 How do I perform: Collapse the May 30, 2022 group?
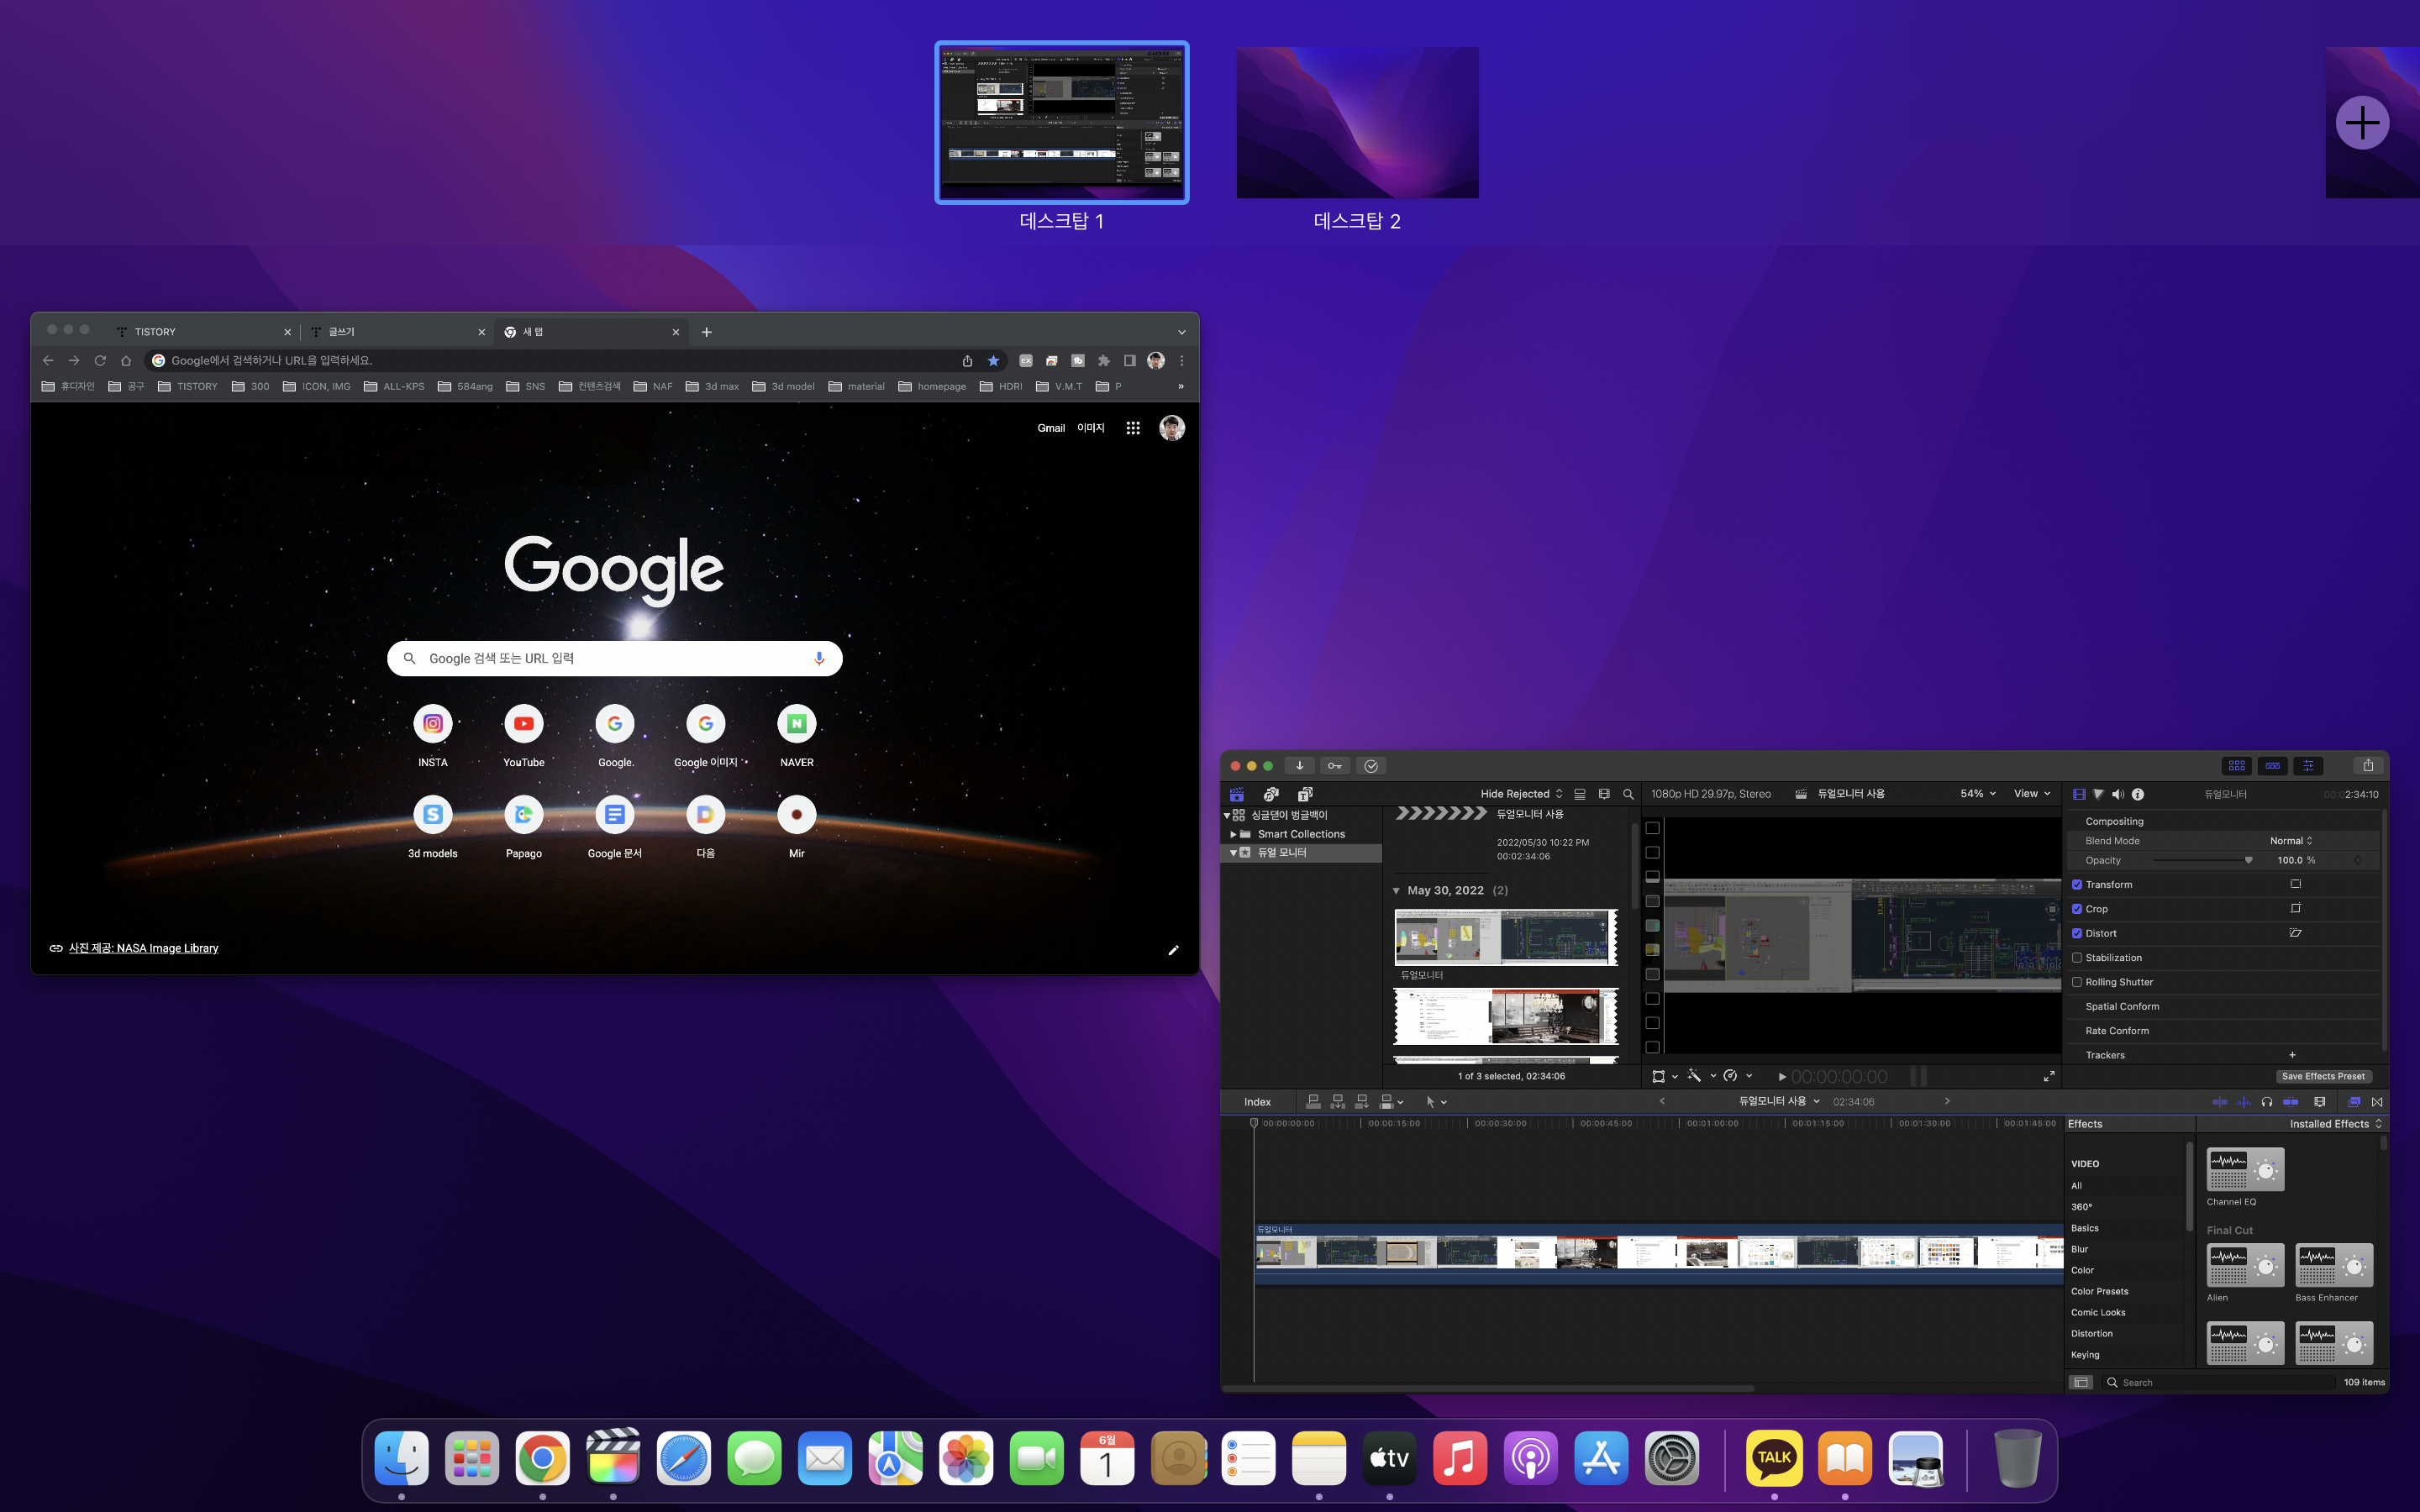(1396, 891)
